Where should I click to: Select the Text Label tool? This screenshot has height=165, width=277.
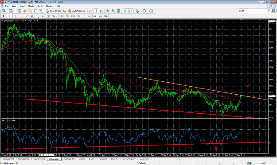coord(48,16)
